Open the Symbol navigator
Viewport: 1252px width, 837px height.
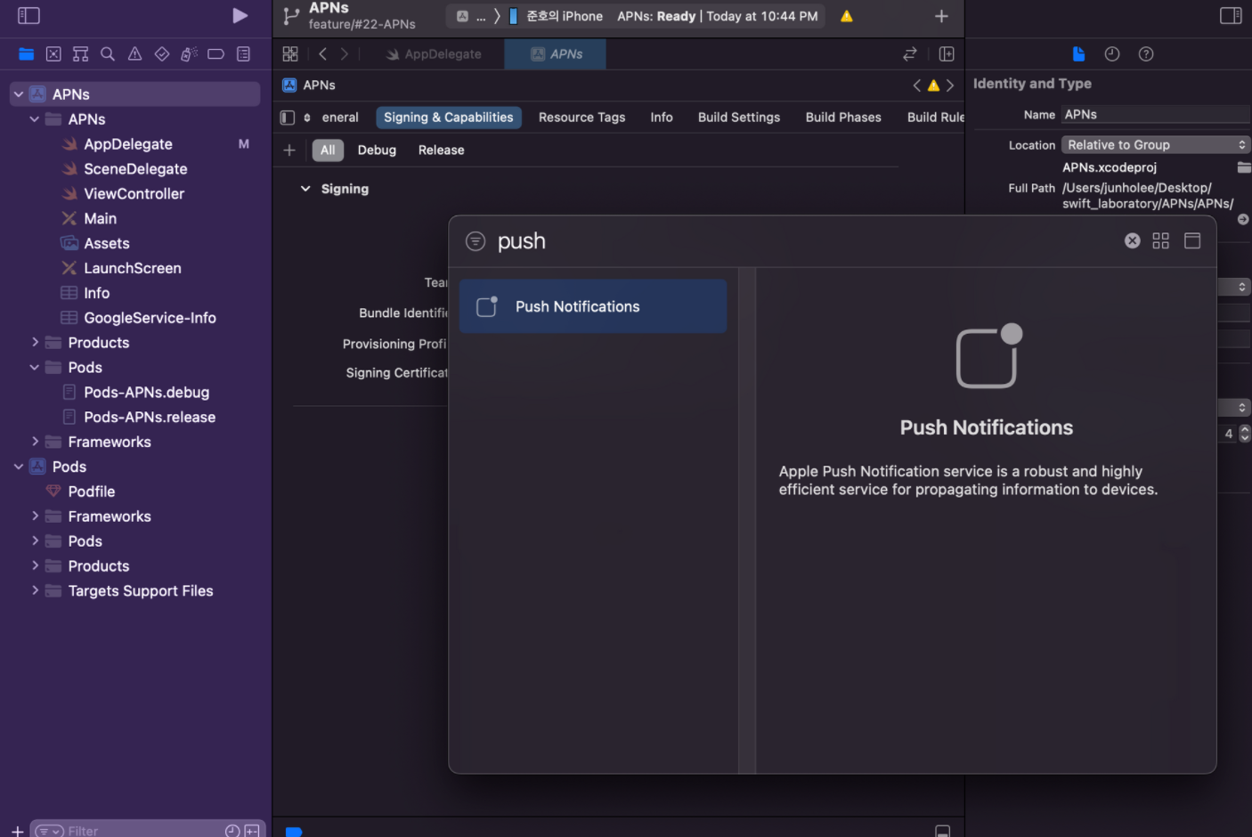(80, 54)
